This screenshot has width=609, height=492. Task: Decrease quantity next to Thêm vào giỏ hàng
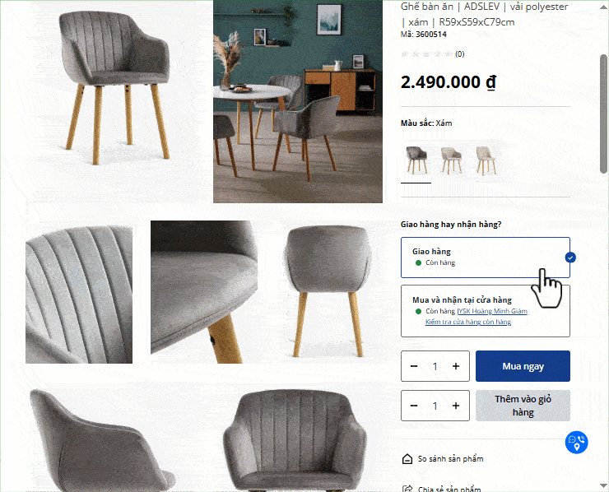coord(414,406)
